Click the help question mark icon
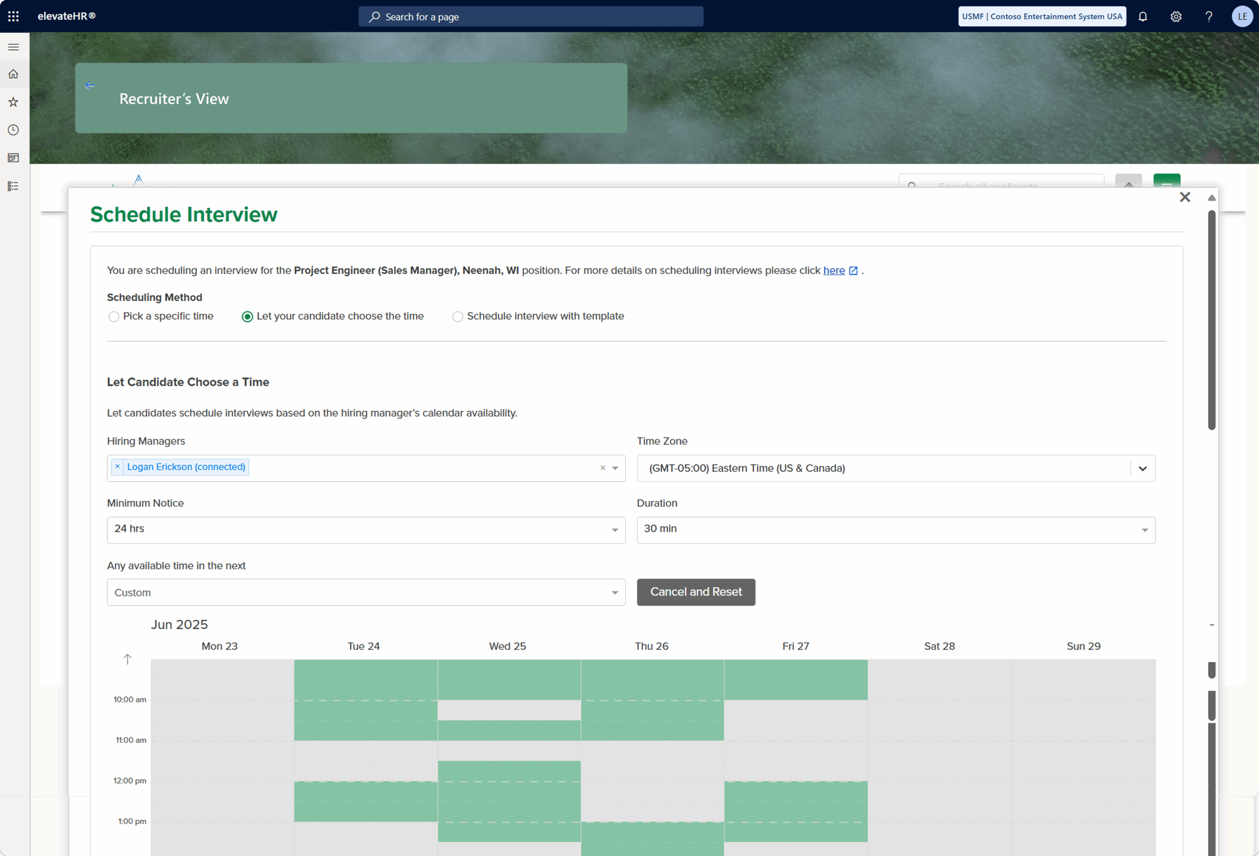The width and height of the screenshot is (1259, 856). (x=1209, y=16)
